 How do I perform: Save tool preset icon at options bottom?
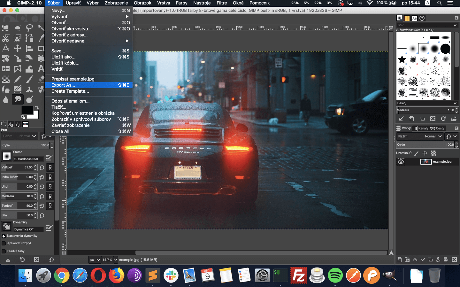[8, 260]
